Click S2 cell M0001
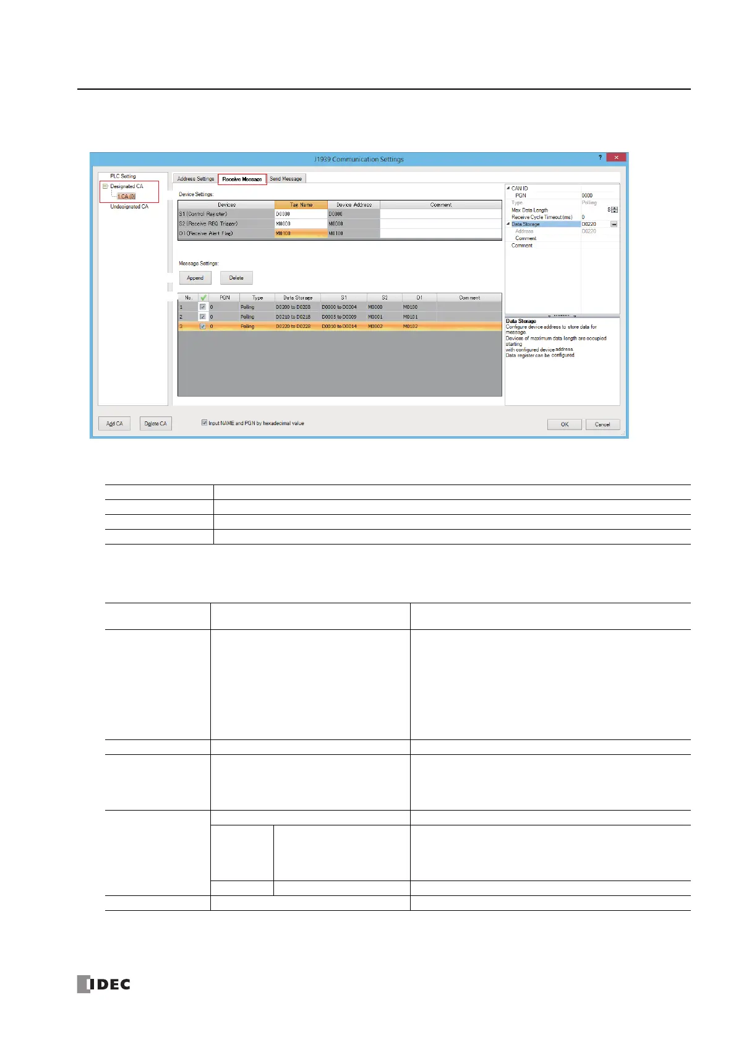Screen dimensions: 736x1042 (x=384, y=317)
